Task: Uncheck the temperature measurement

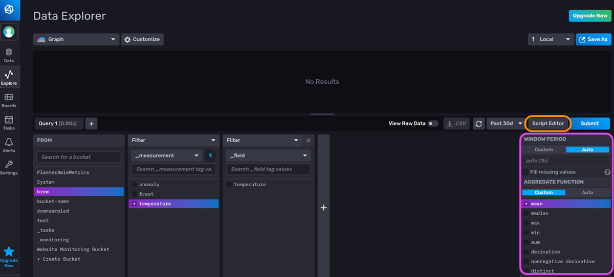Action: (x=135, y=204)
